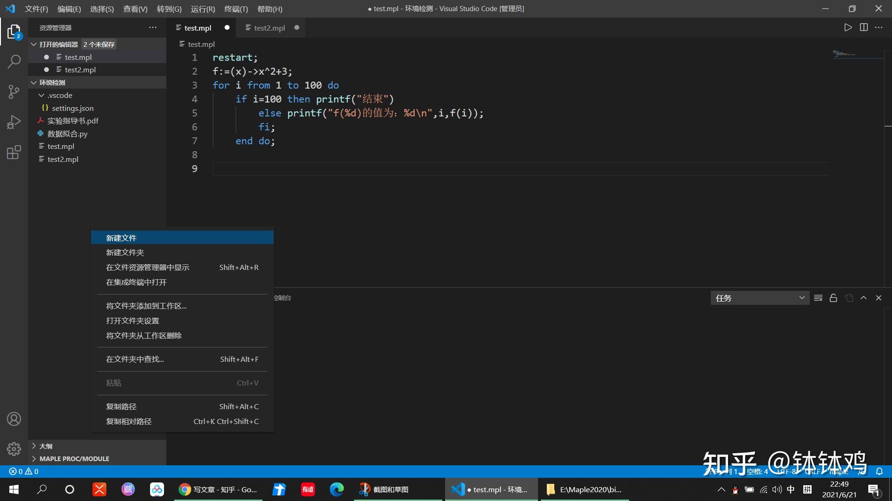Open Run and Debug sidebar
This screenshot has height=501, width=892.
pyautogui.click(x=14, y=122)
